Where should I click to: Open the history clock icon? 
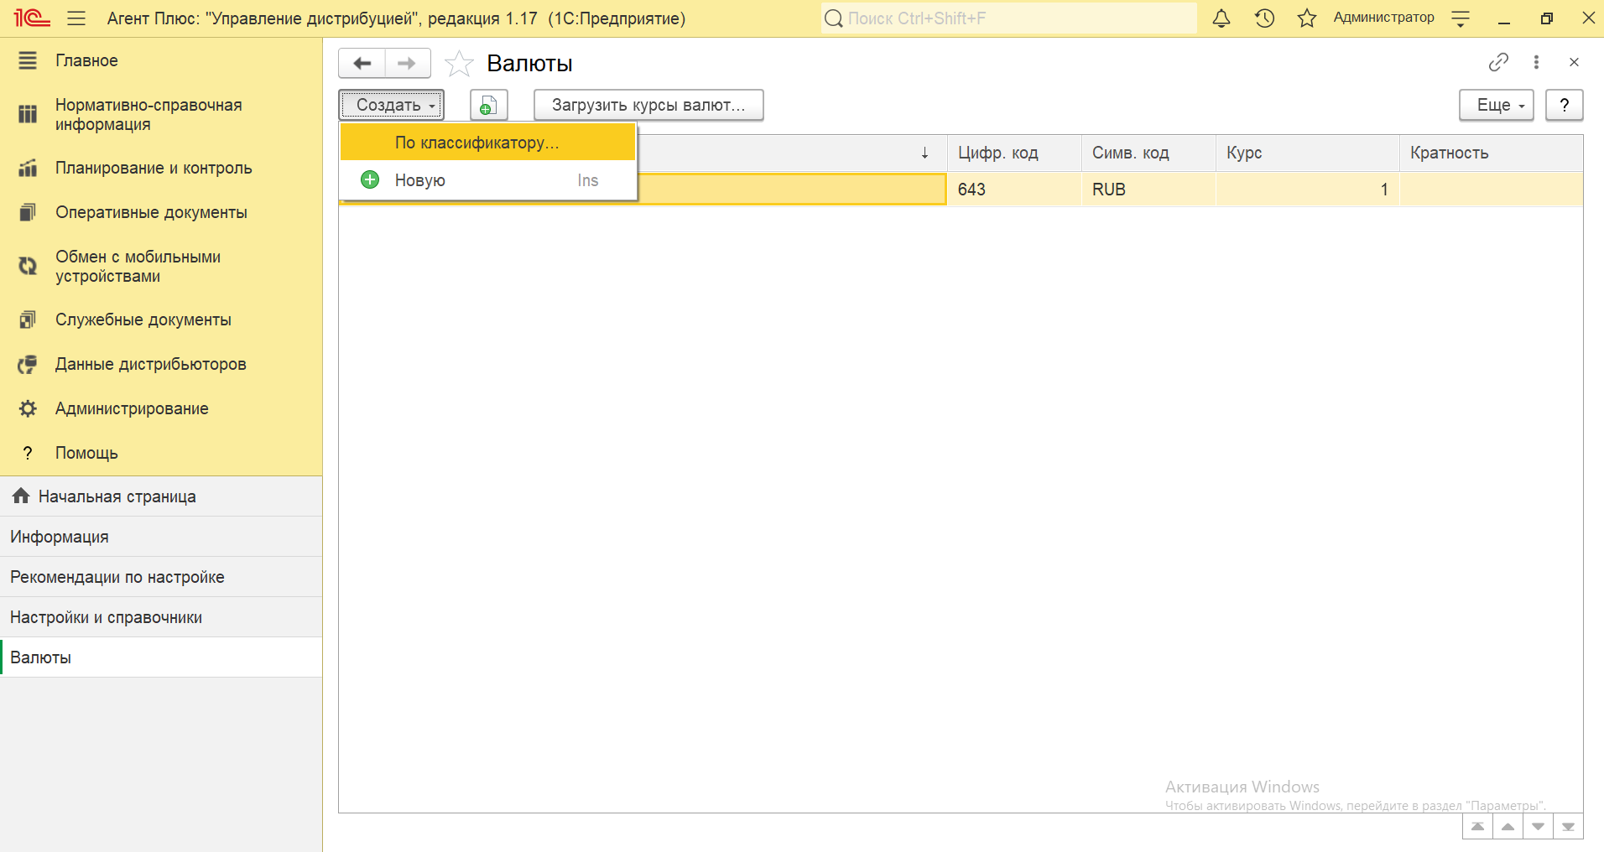click(1264, 18)
